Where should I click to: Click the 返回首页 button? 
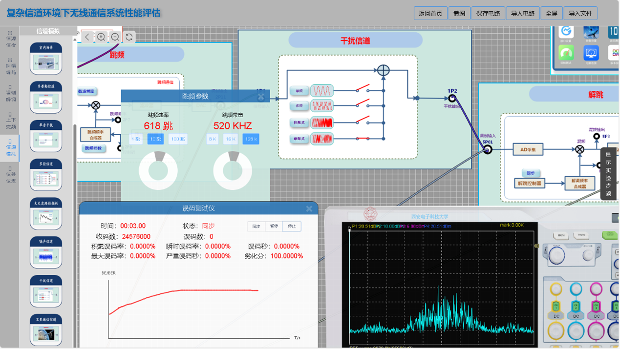[x=430, y=14]
